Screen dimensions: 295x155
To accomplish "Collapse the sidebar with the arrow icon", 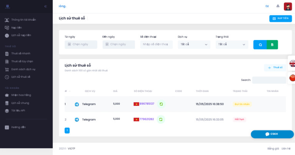I will [x=46, y=6].
